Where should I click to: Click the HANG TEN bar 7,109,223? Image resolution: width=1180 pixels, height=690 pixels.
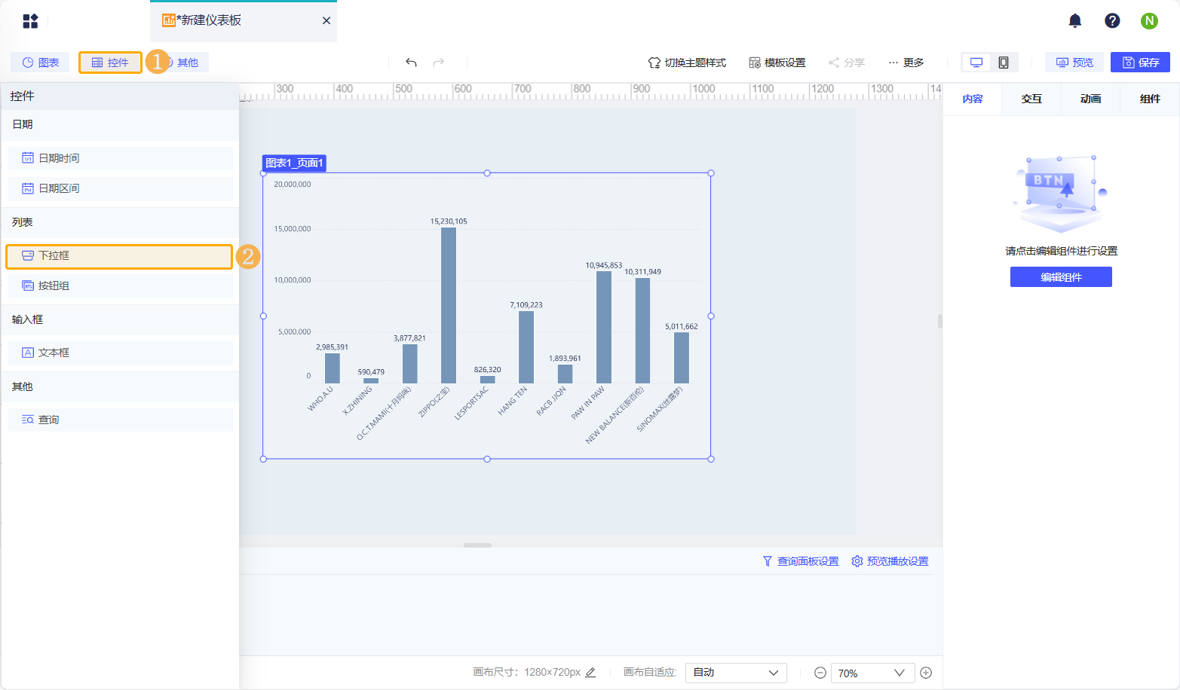[526, 347]
